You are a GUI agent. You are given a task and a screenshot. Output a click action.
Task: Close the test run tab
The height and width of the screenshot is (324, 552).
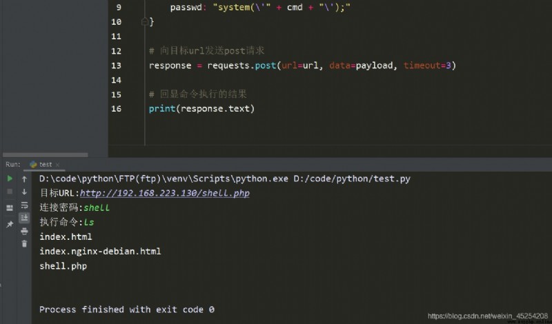click(57, 165)
